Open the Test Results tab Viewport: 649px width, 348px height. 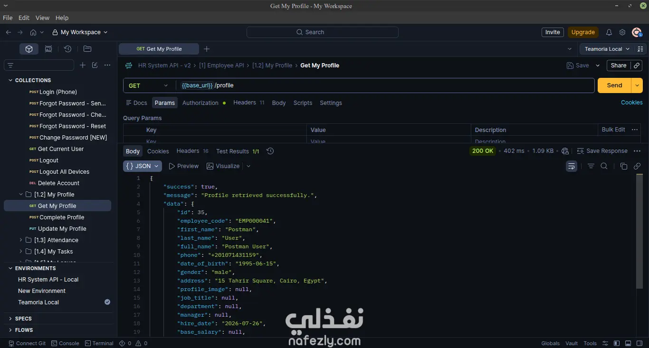[x=238, y=151]
